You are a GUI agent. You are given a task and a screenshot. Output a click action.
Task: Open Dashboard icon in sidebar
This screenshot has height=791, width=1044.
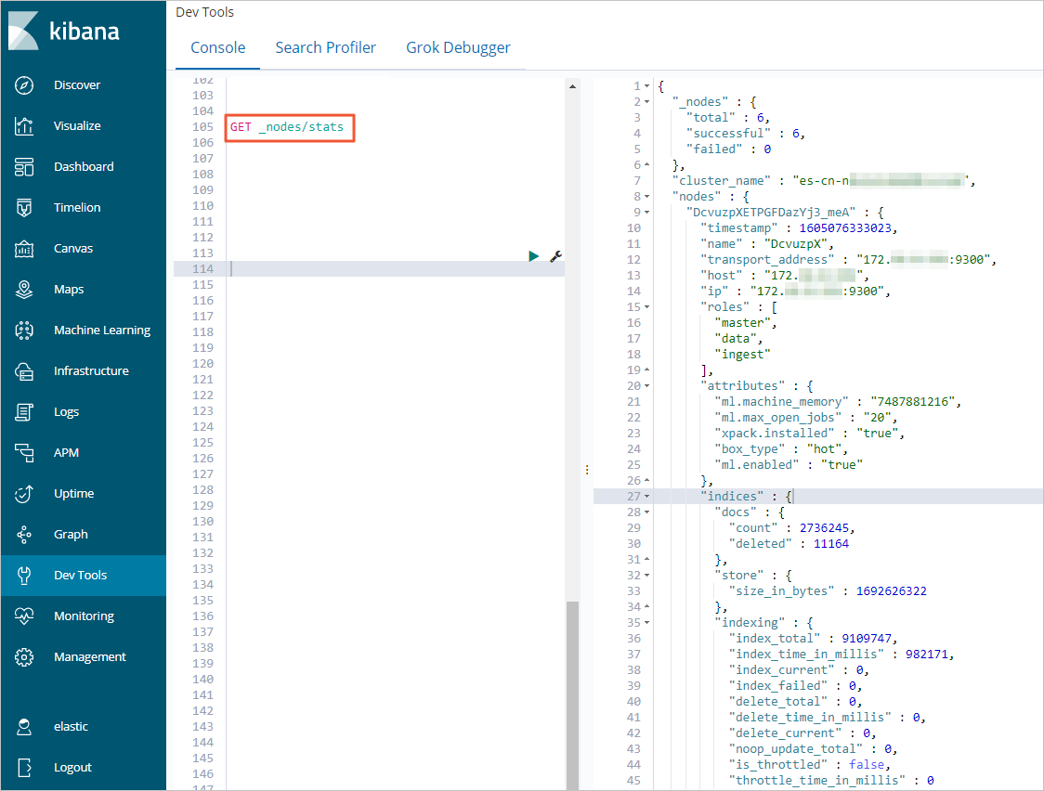pos(24,167)
